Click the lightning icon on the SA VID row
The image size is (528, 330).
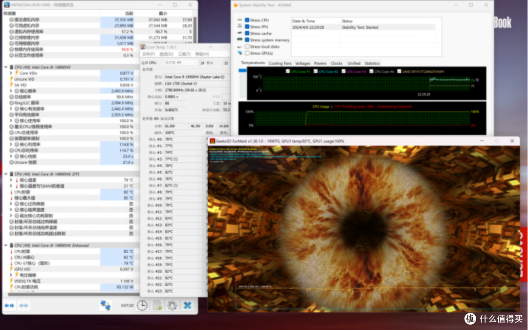pyautogui.click(x=11, y=85)
